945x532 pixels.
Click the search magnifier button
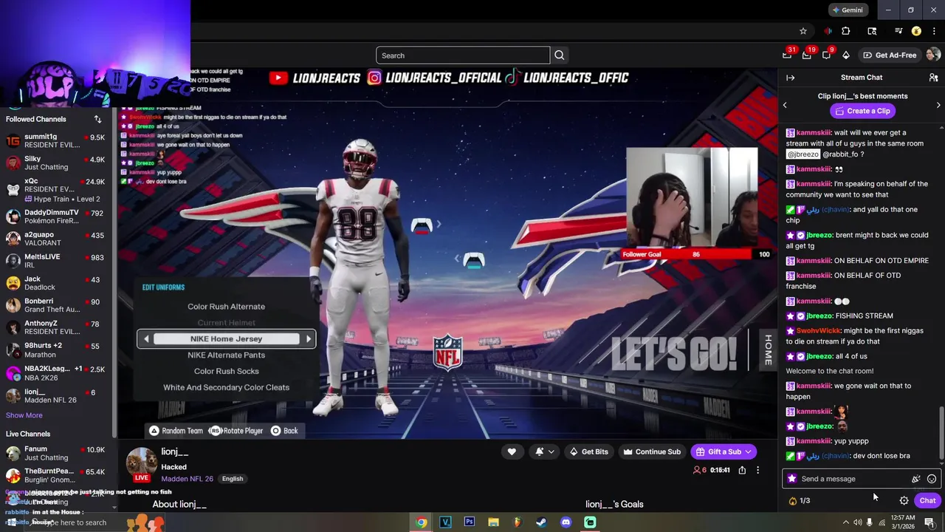pyautogui.click(x=560, y=55)
